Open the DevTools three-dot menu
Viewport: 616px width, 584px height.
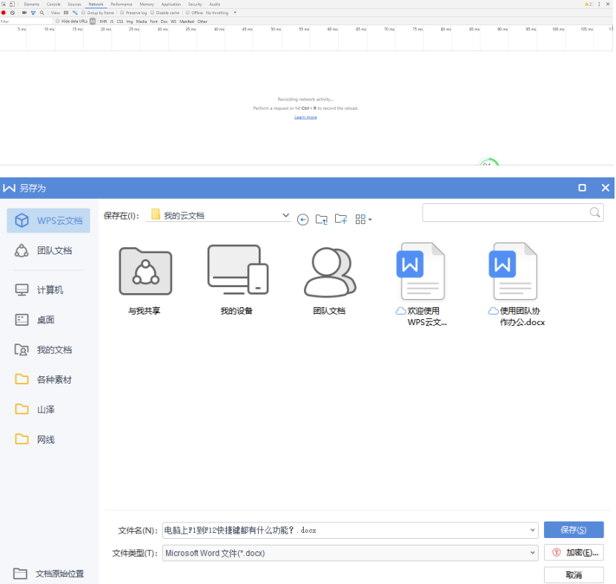click(599, 4)
